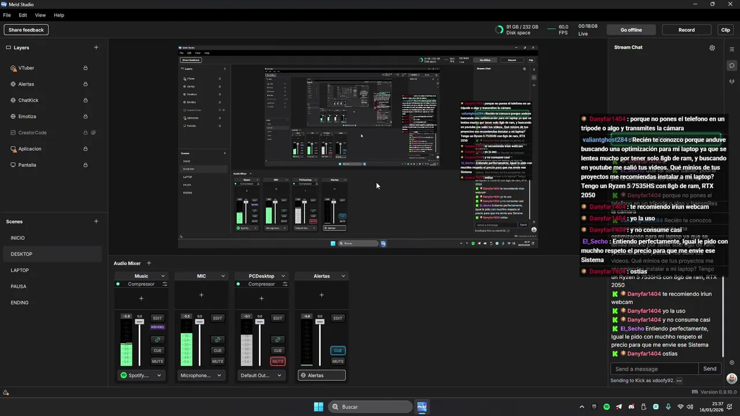Unmute the PCDesktop audio track

277,362
